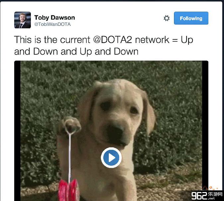Play the puppy GIF with the play button
Image resolution: width=224 pixels, height=201 pixels.
[x=111, y=158]
